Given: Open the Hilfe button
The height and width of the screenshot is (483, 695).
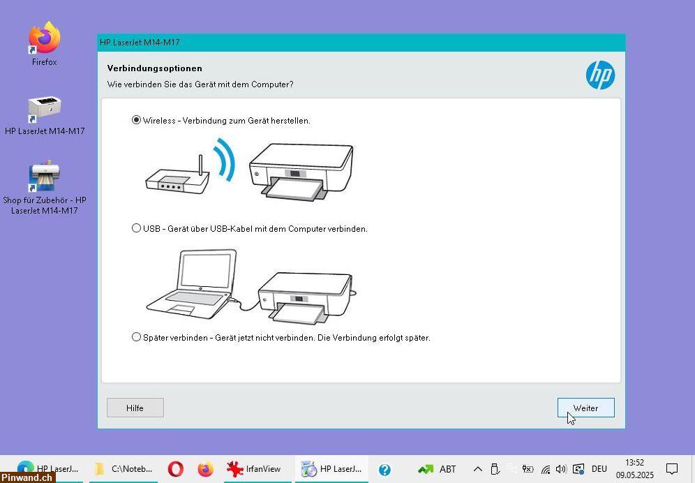Looking at the screenshot, I should (x=135, y=408).
